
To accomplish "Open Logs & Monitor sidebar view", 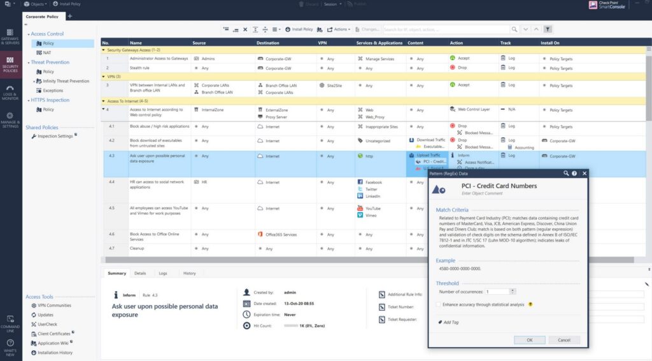I will pyautogui.click(x=10, y=92).
